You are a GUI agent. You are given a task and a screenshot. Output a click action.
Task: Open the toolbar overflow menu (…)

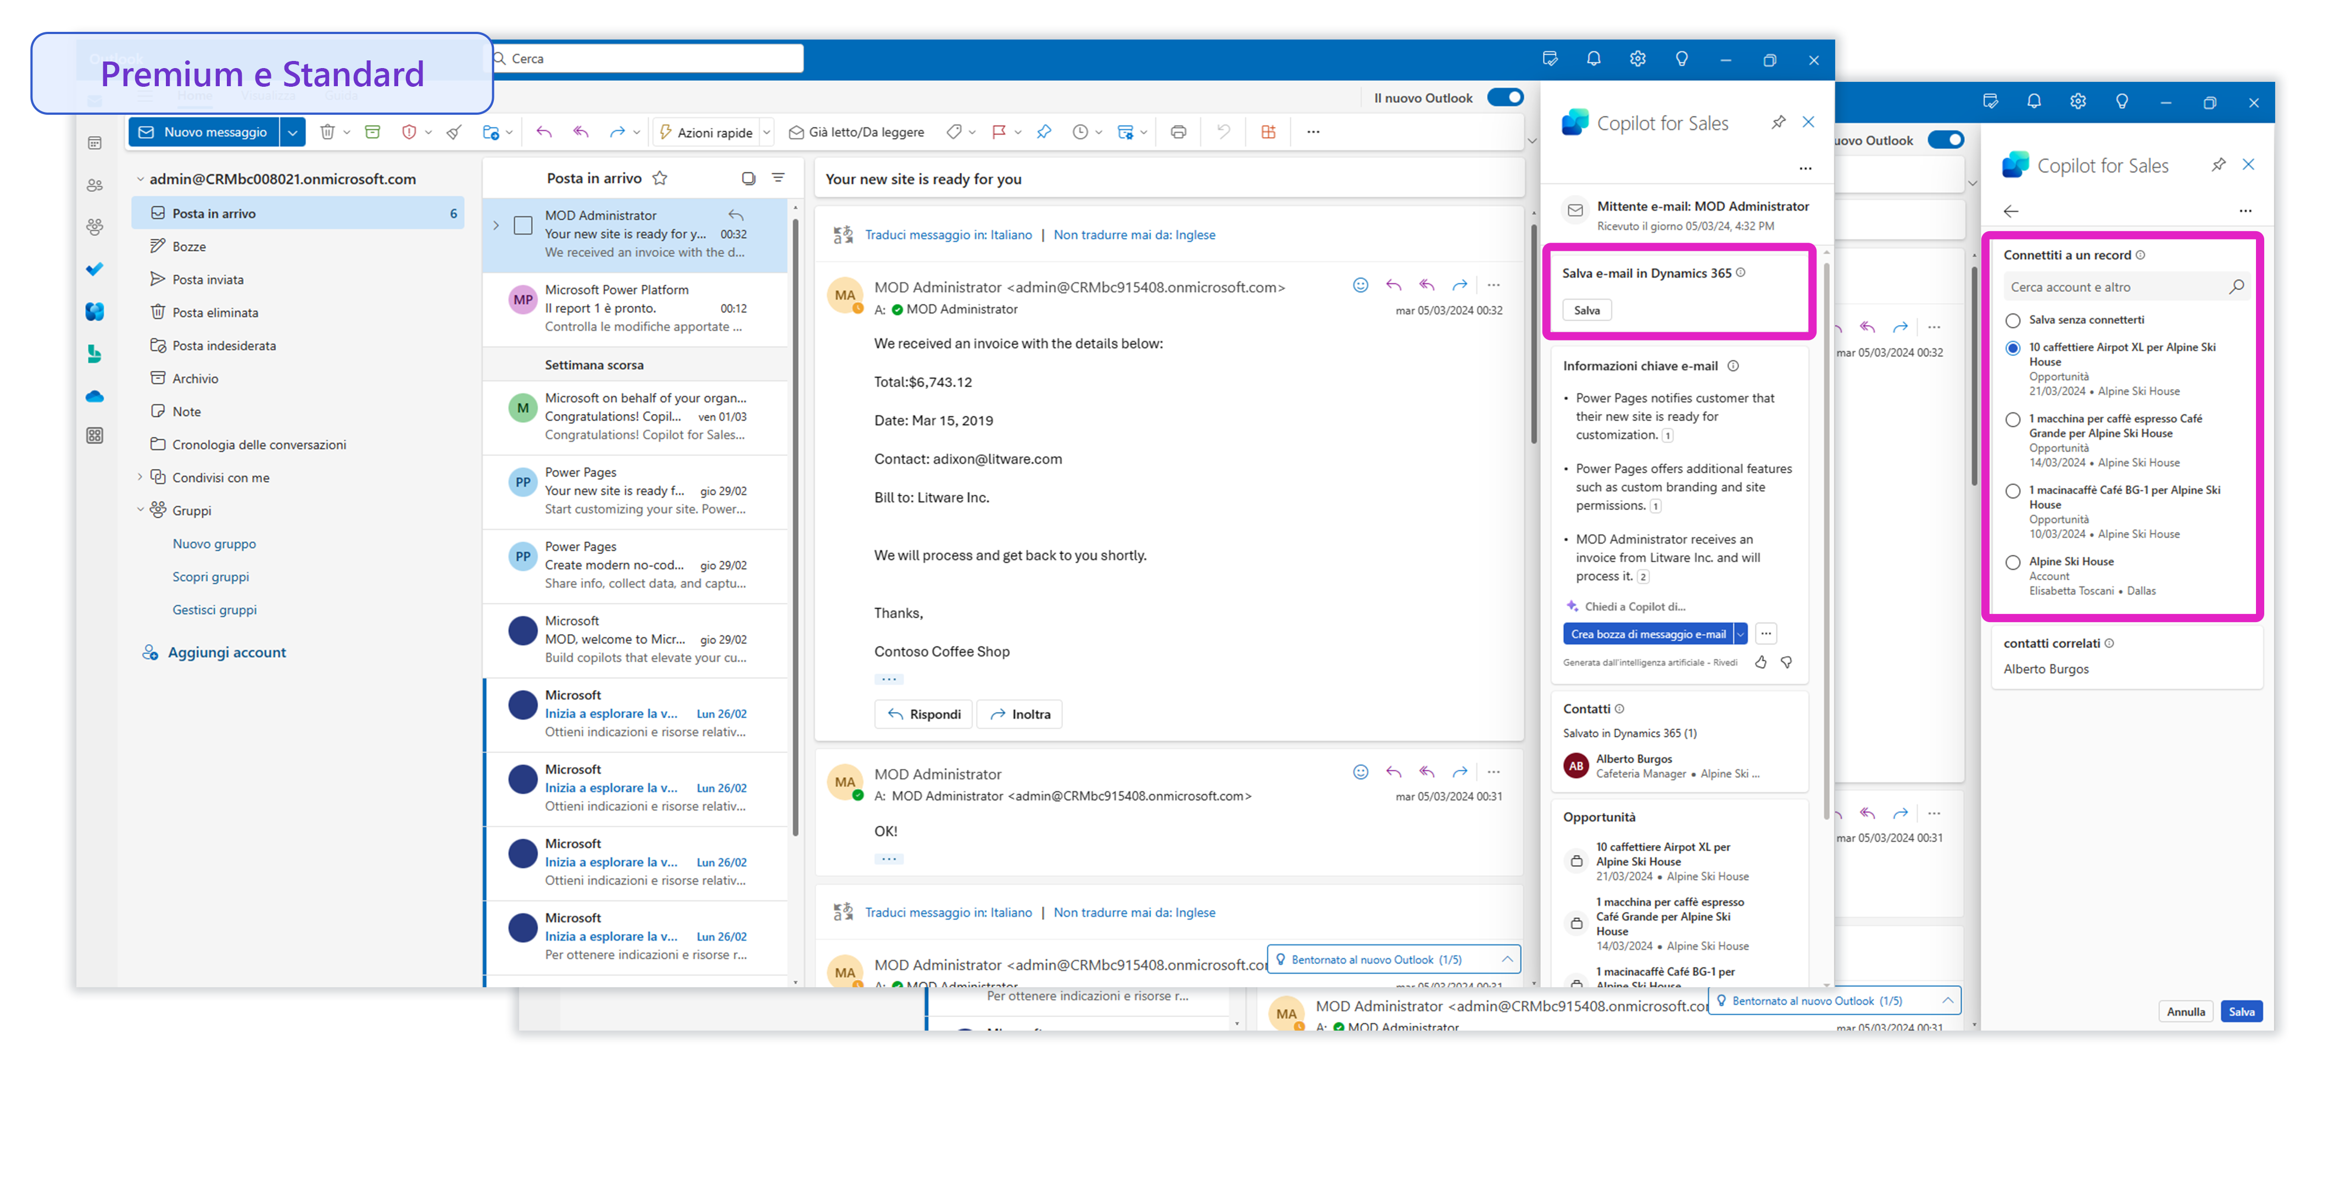coord(1312,131)
